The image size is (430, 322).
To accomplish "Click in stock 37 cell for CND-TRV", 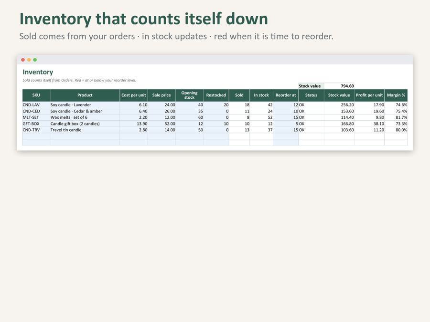I will 261,130.
